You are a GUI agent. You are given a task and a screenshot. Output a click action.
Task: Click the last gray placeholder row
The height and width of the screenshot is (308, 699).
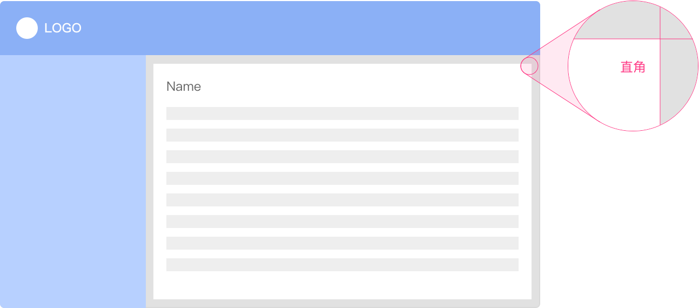tap(342, 265)
